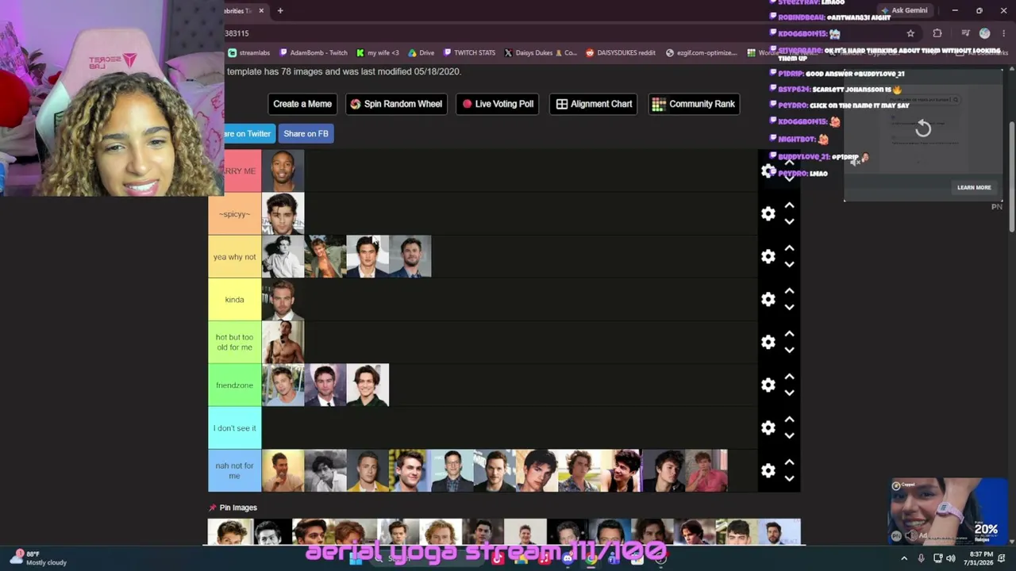1016x571 pixels.
Task: Select the first photo in nah not for me tier
Action: point(283,471)
